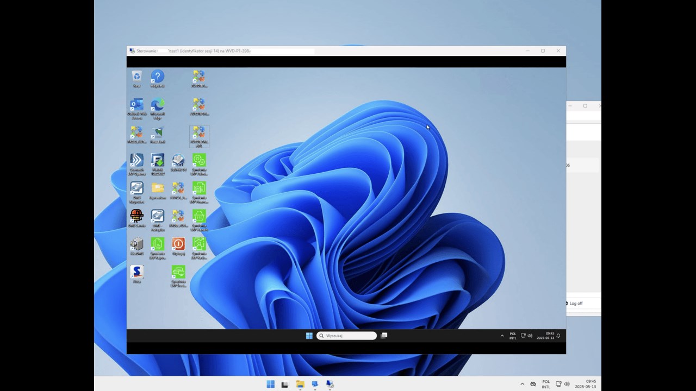Screen dimensions: 696x391
Task: Launch the Microsoft Edge desktop shortcut
Action: click(x=157, y=108)
